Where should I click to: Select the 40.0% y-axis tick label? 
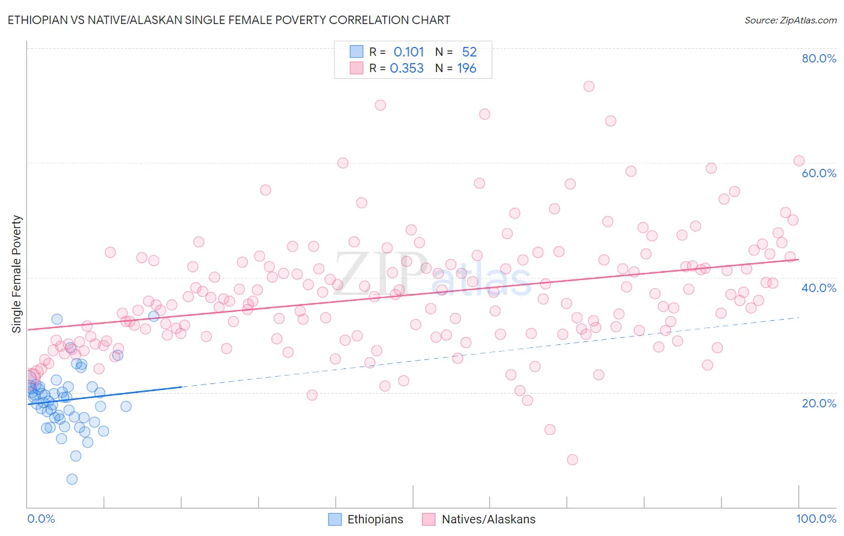pos(819,288)
